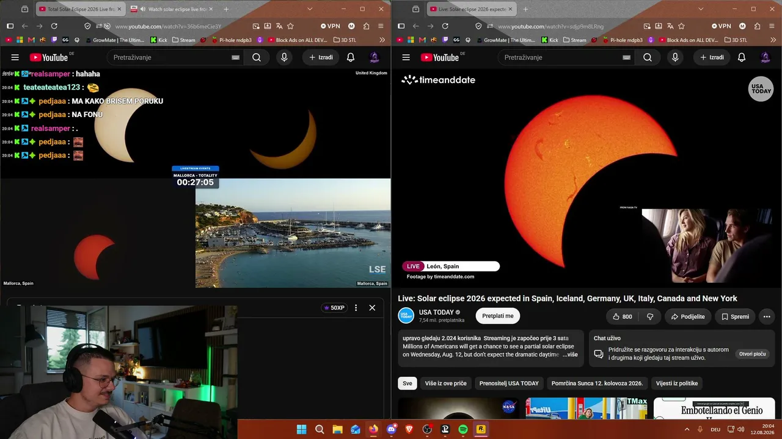Image resolution: width=782 pixels, height=439 pixels.
Task: Open more actions for USA TODAY video
Action: click(x=767, y=316)
